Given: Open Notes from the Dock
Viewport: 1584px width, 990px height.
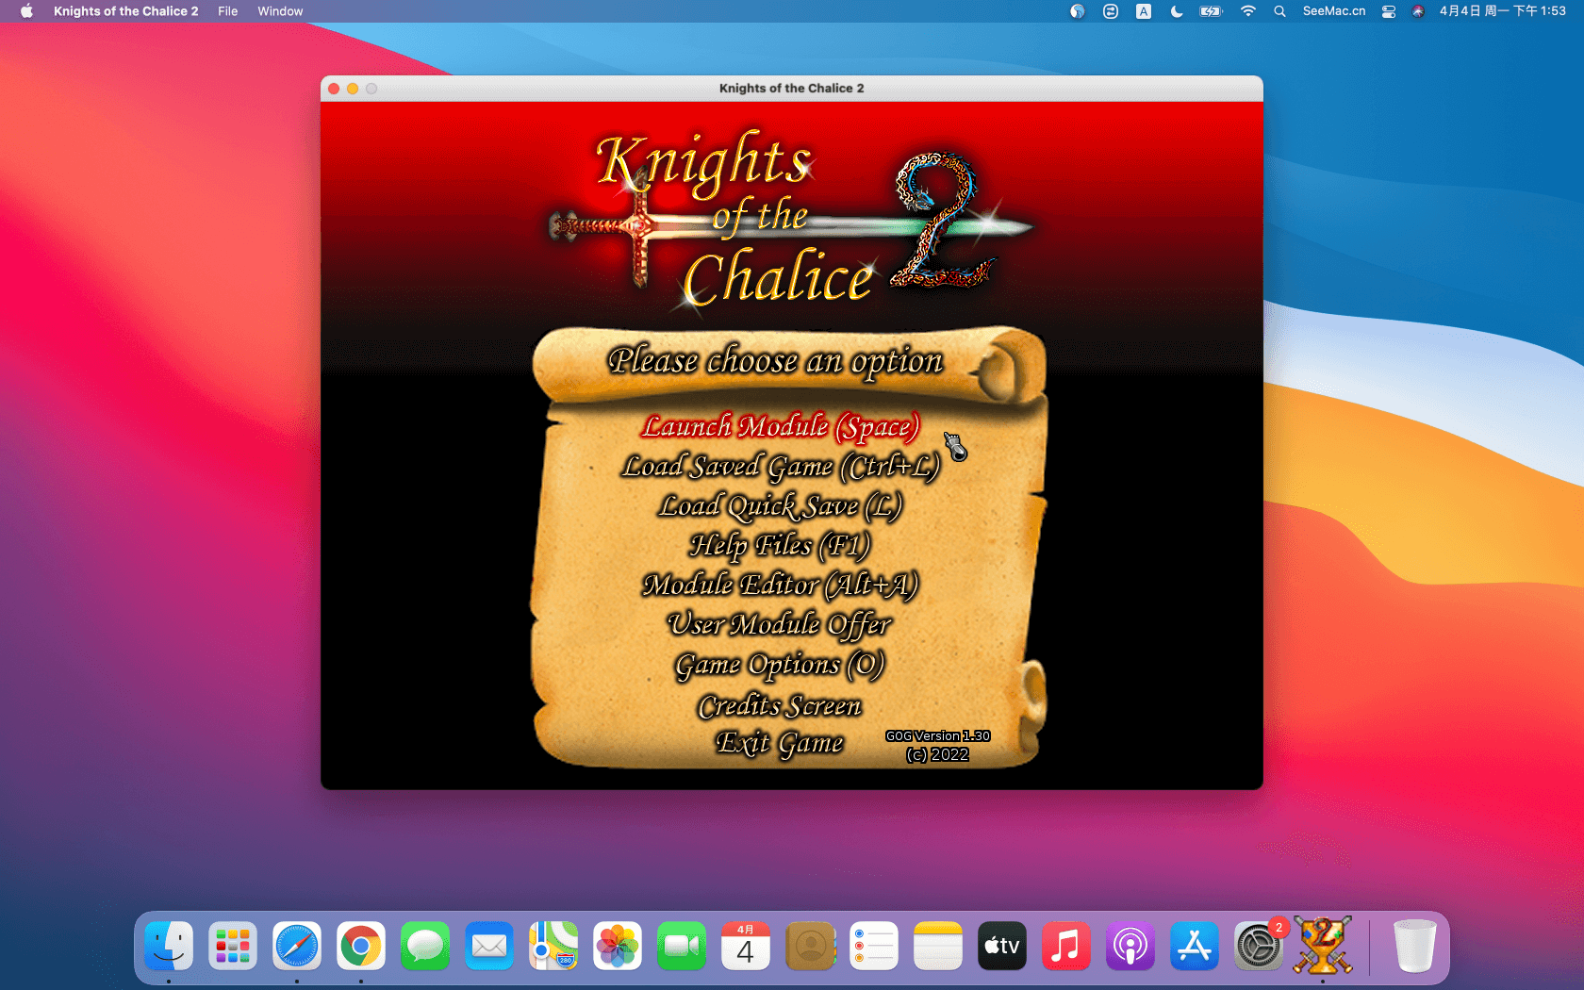Looking at the screenshot, I should (x=938, y=946).
